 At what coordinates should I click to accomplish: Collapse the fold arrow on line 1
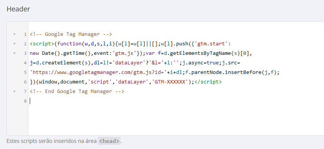tap(14, 34)
